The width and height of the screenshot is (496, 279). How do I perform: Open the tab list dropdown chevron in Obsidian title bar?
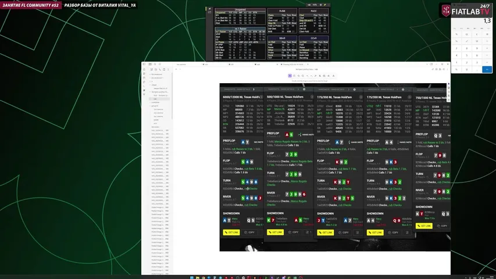point(427,64)
